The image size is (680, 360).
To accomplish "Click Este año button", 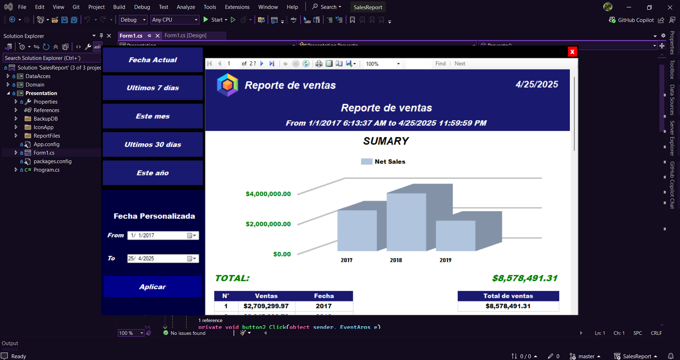I will click(153, 173).
